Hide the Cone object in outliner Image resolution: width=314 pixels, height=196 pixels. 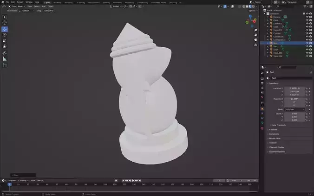[x=307, y=20]
